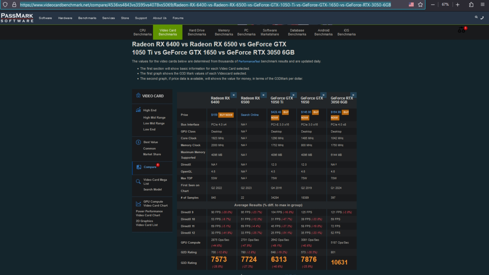
Task: Switch to Software Marketshare tab
Action: 270,32
